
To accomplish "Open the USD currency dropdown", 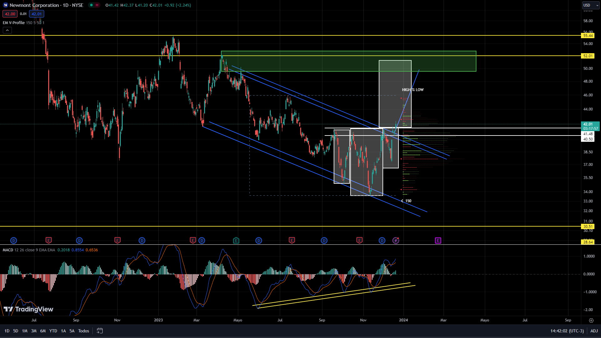I will point(591,5).
